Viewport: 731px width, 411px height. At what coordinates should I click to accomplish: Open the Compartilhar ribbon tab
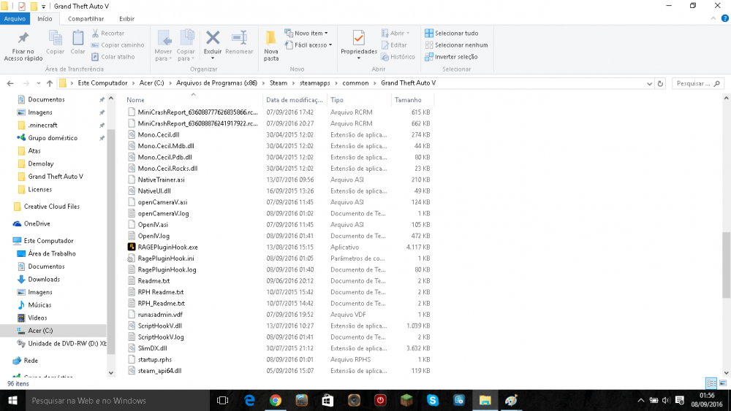86,18
